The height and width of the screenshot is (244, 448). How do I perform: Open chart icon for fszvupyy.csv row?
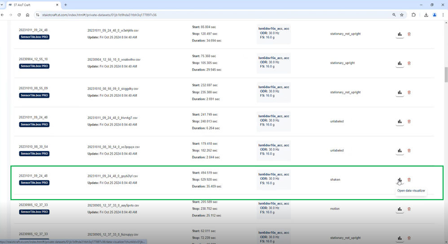(x=400, y=238)
